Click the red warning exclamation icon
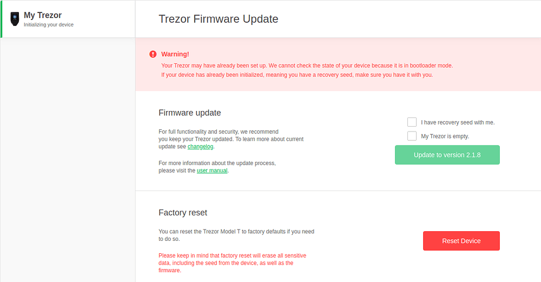541x282 pixels. pos(153,54)
